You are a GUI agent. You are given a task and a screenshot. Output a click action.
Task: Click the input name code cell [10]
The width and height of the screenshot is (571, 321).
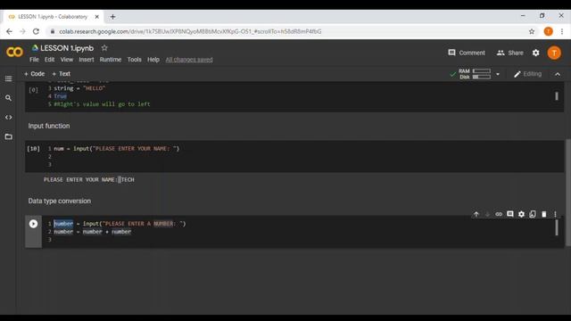[294, 156]
